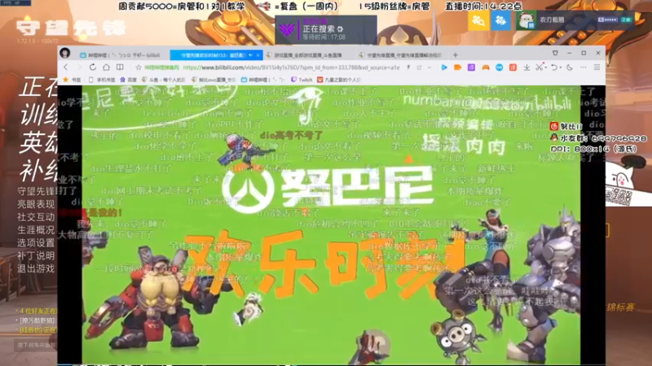Select 退出游戏 in the Overwatch menu
The height and width of the screenshot is (366, 652).
36,268
